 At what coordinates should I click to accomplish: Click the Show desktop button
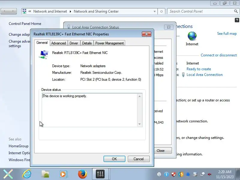coord(238,174)
